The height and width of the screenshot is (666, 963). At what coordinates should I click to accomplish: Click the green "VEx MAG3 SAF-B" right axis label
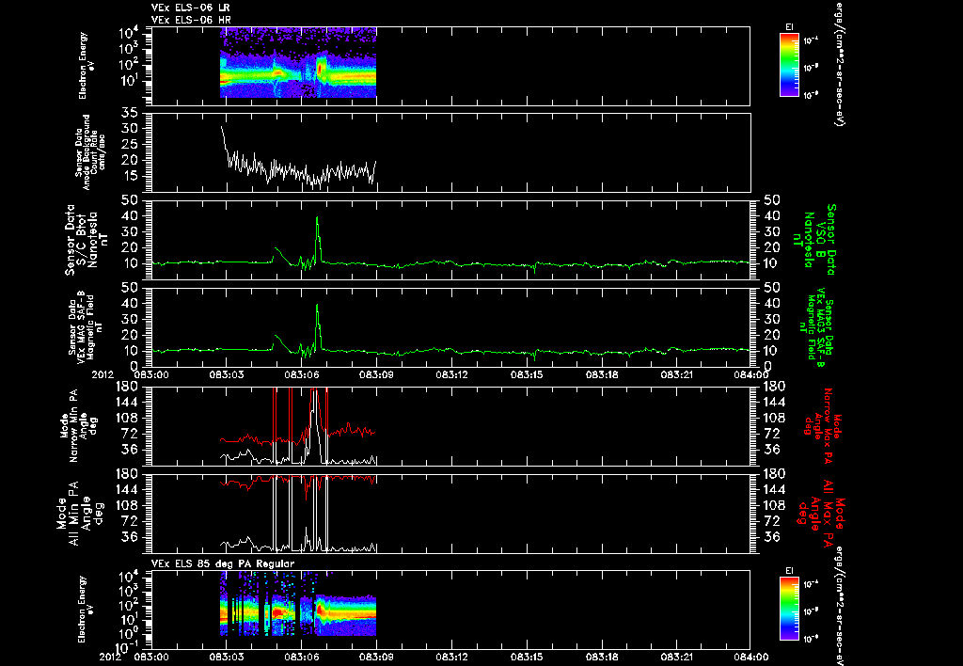[x=818, y=325]
